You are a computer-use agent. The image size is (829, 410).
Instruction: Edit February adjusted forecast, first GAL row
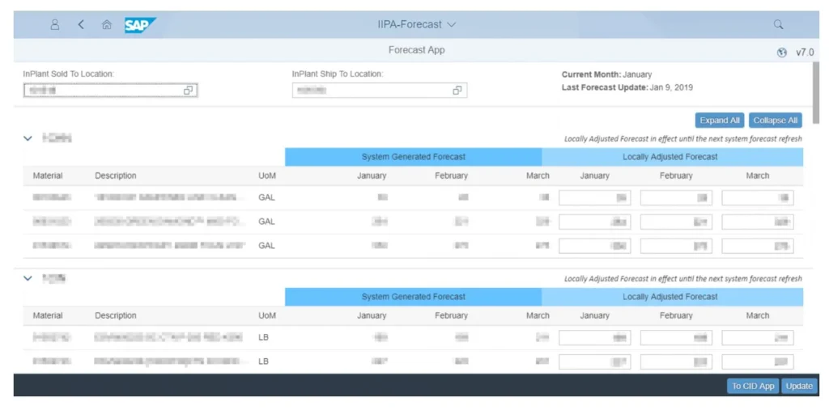[x=676, y=197]
